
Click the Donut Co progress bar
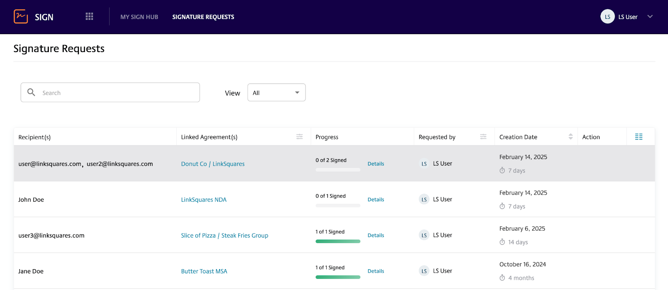coord(338,170)
